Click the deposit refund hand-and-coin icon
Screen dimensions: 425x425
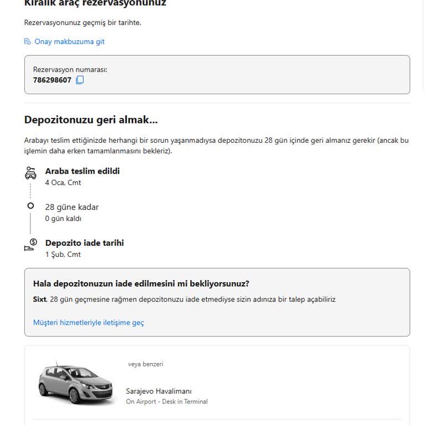[x=31, y=245]
